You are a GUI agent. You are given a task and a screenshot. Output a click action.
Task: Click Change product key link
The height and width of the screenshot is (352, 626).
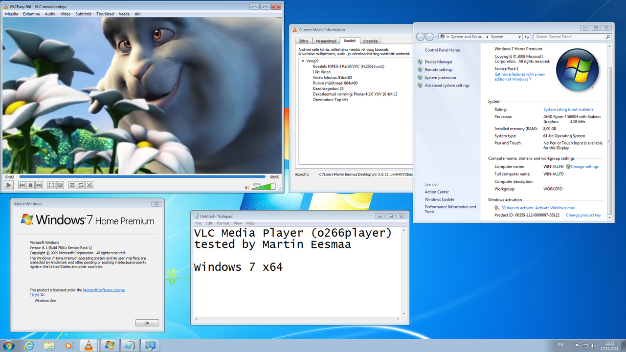point(583,215)
